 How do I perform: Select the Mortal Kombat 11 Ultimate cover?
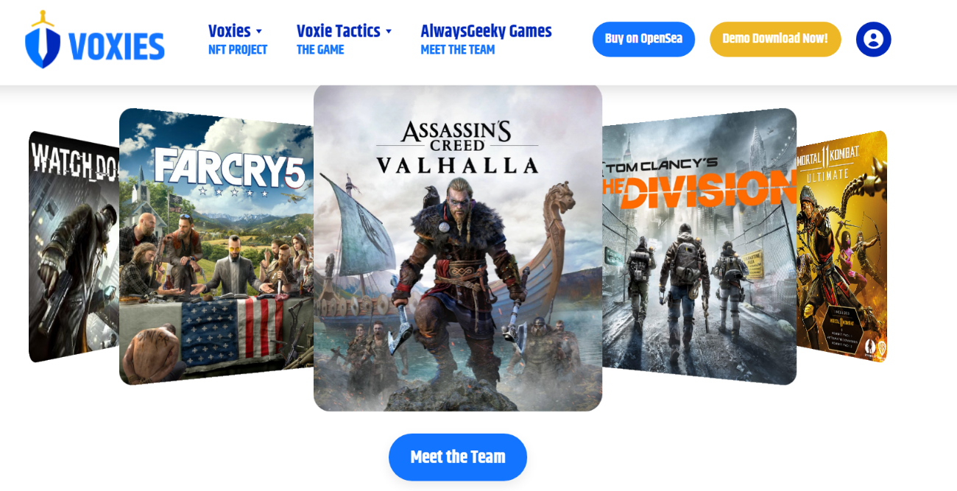pos(841,247)
